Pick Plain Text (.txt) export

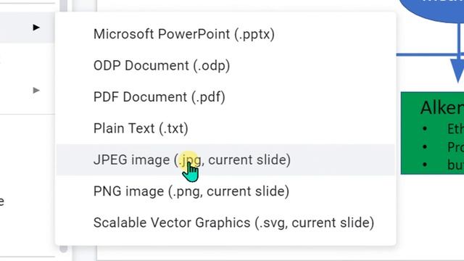[x=225, y=128]
